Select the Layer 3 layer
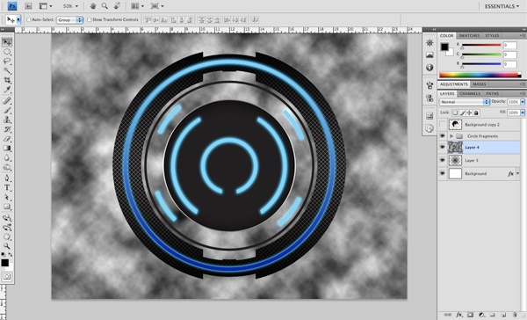 tap(479, 161)
